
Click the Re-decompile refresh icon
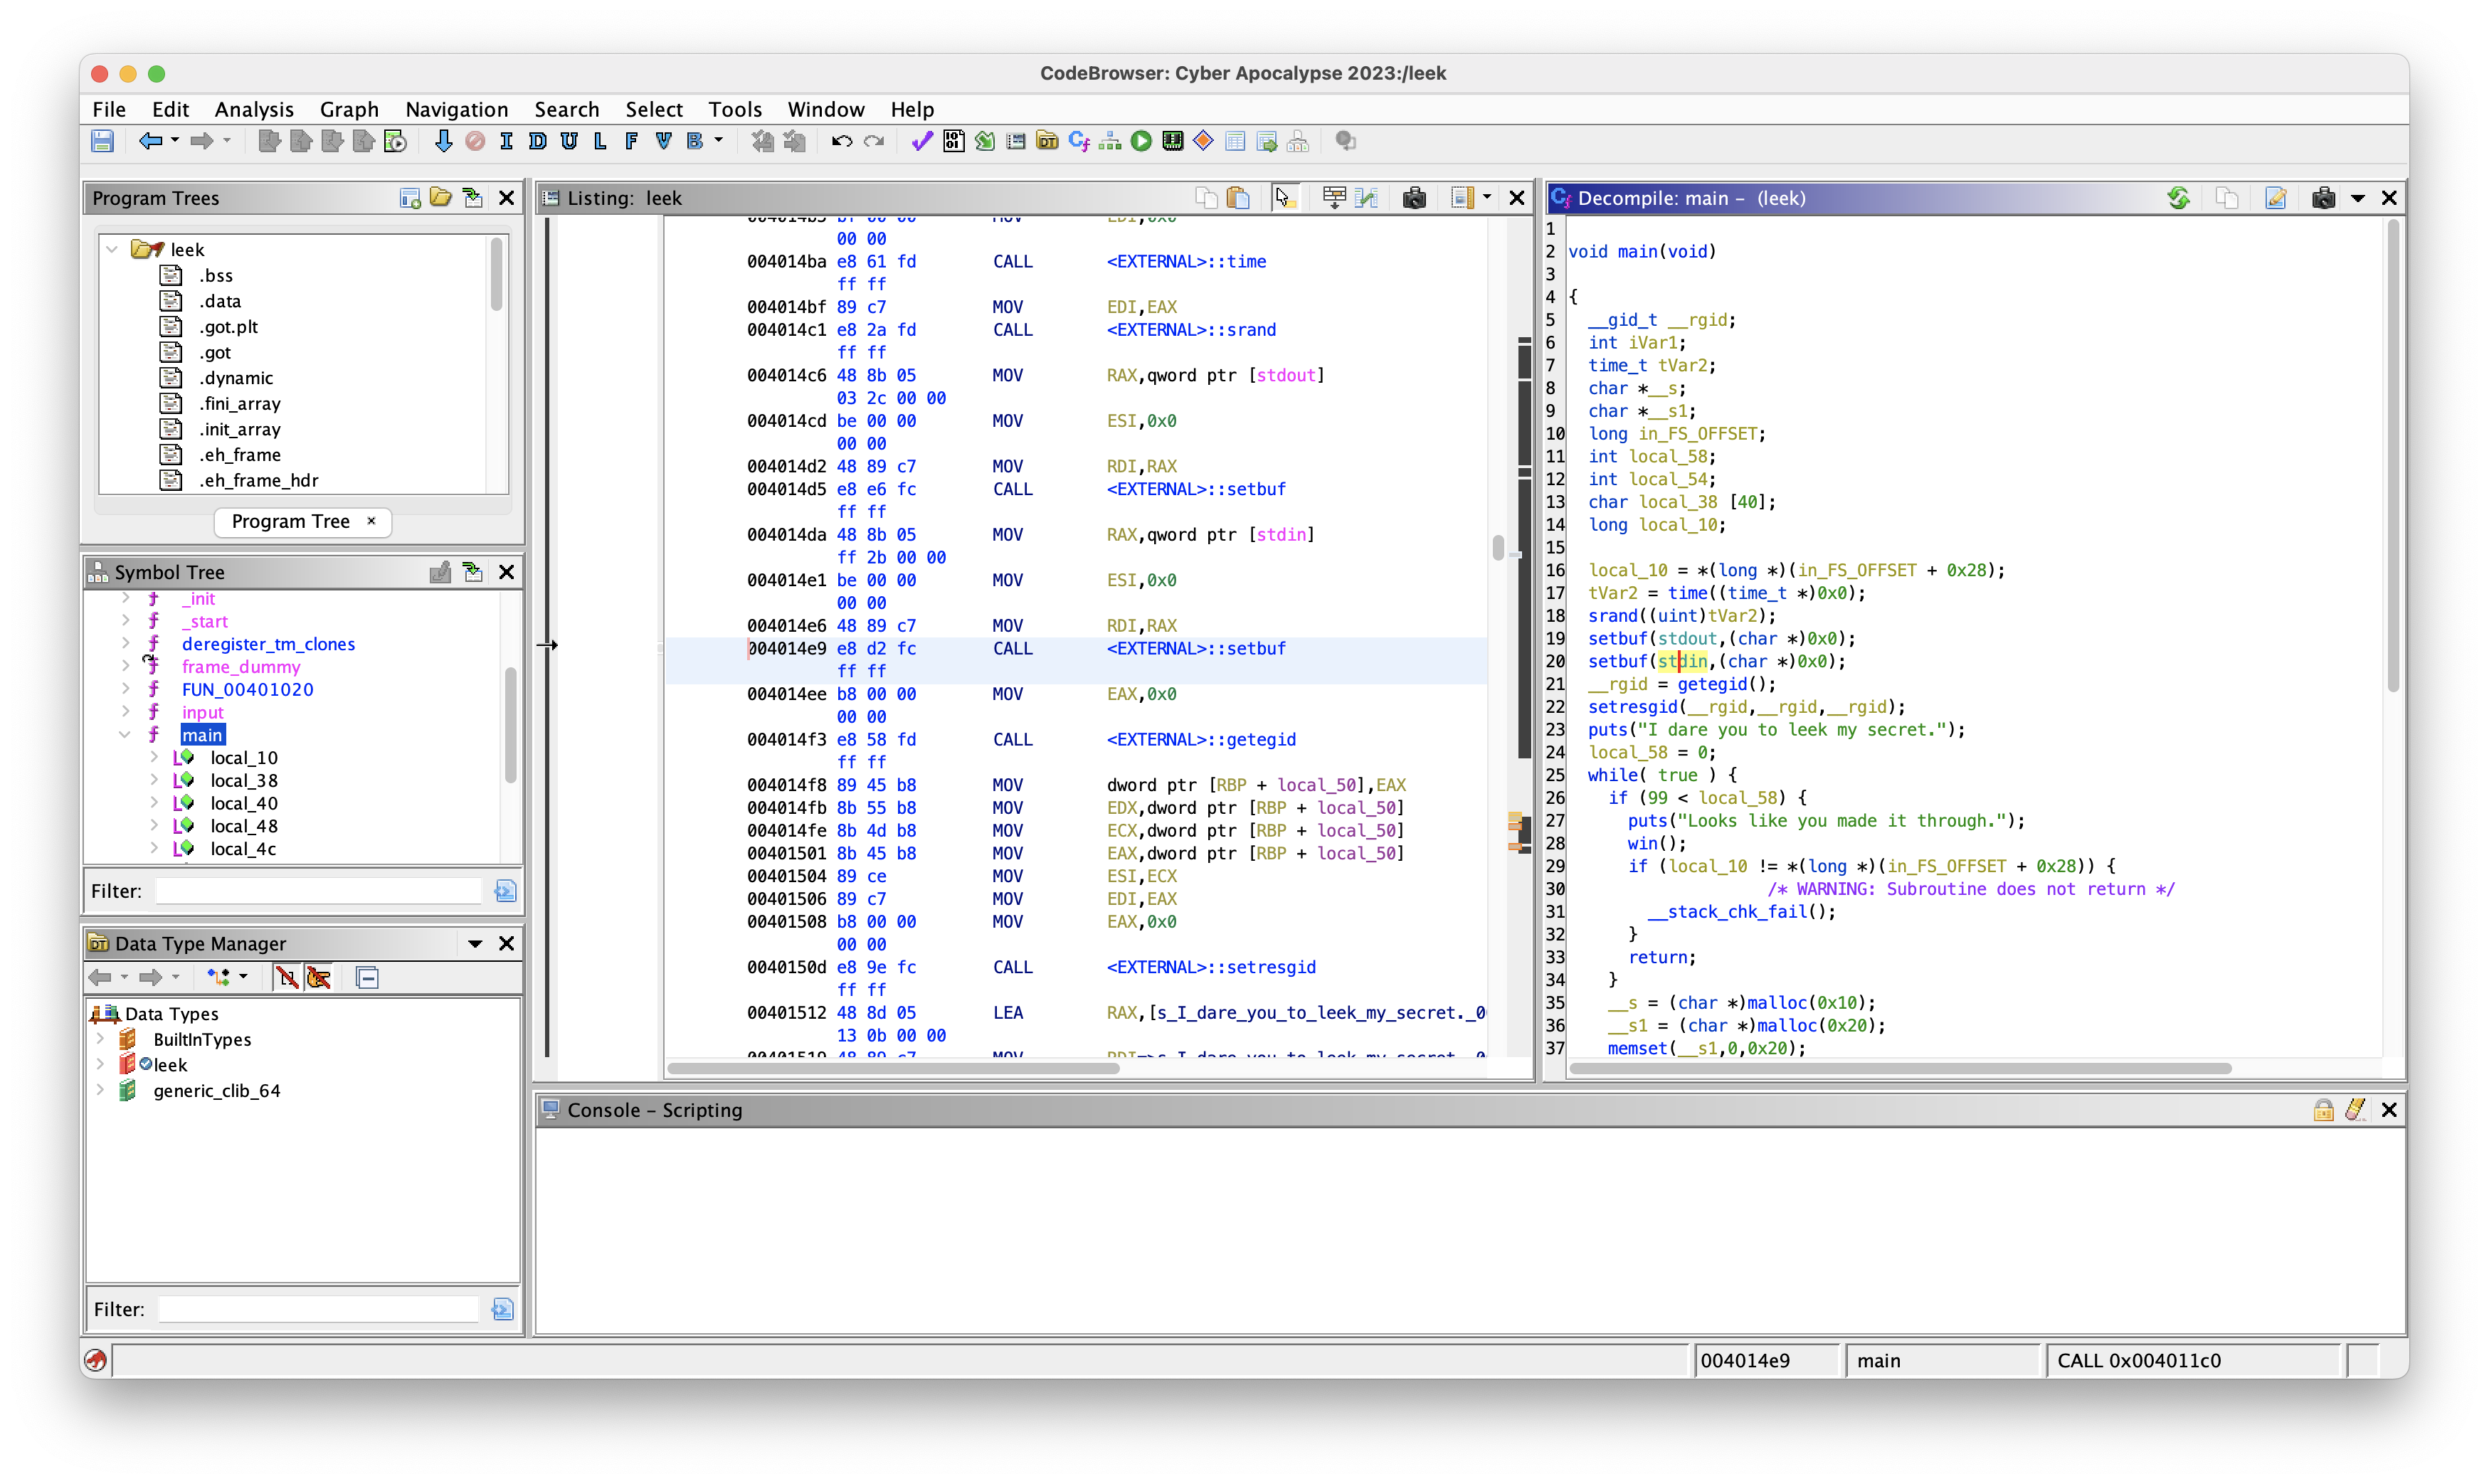pyautogui.click(x=2178, y=198)
